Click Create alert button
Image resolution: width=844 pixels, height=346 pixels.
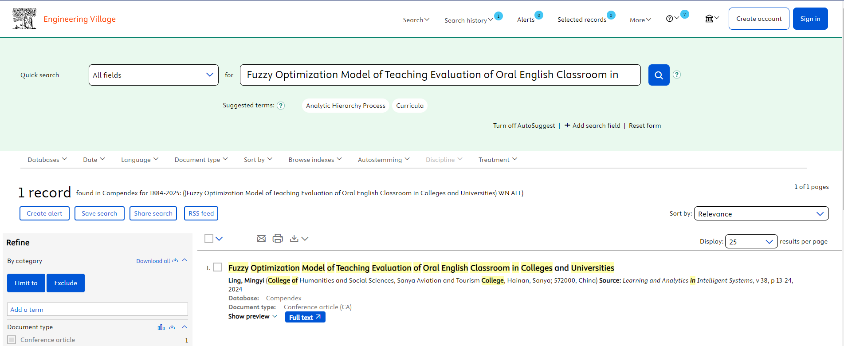tap(44, 213)
